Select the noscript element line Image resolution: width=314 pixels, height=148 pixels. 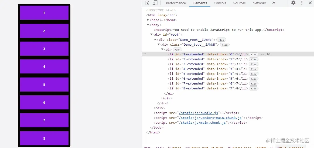219,30
